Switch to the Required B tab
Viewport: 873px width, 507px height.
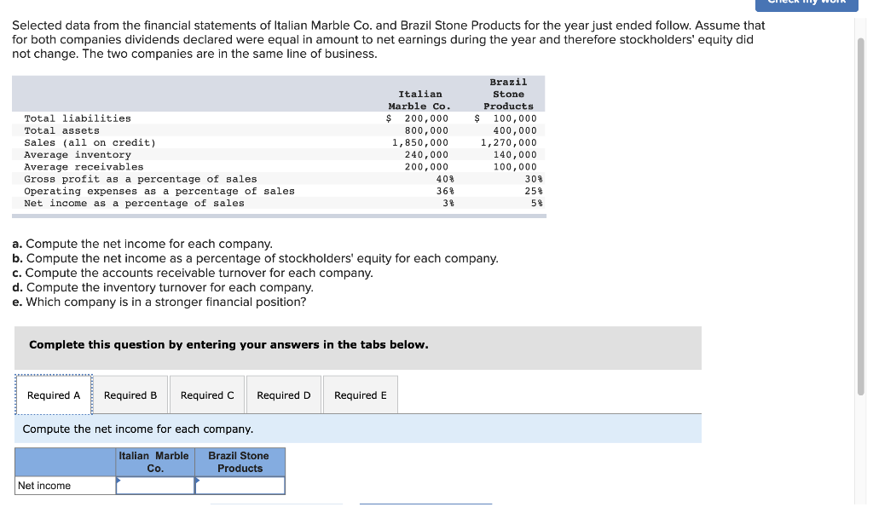coord(130,395)
